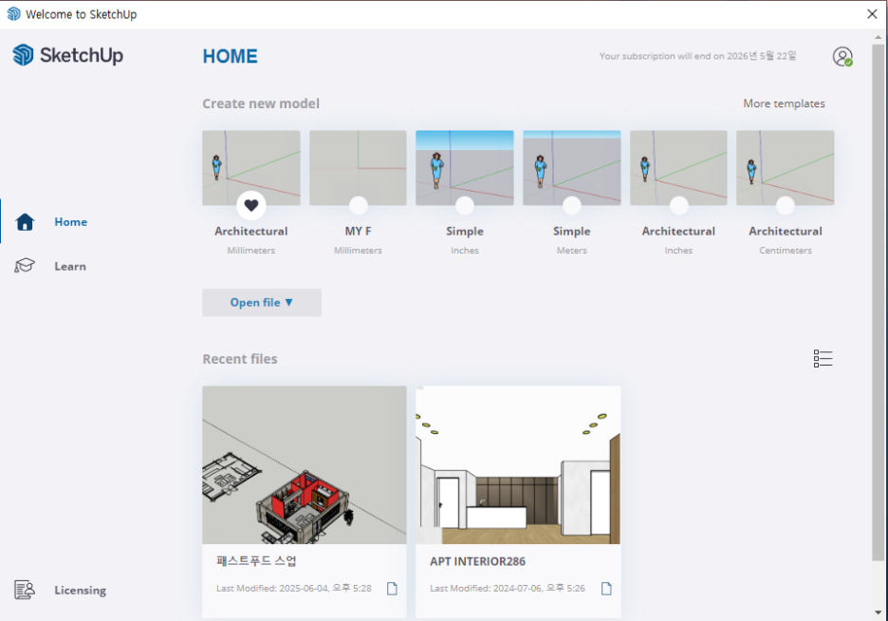888x621 pixels.
Task: Open the Home section icon
Action: (x=25, y=221)
